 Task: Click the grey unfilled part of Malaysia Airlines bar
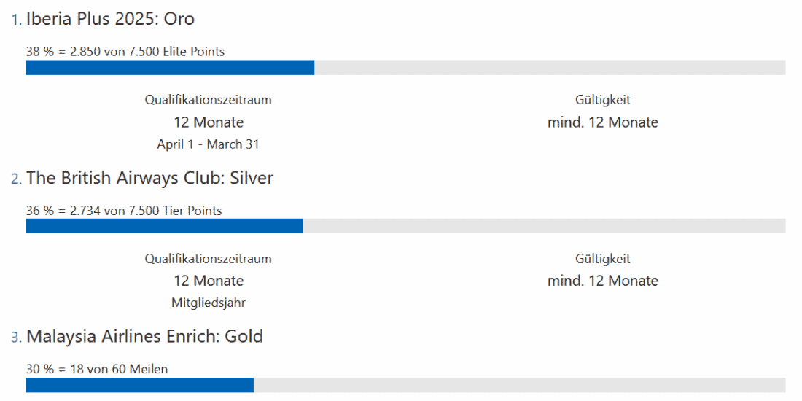point(519,385)
